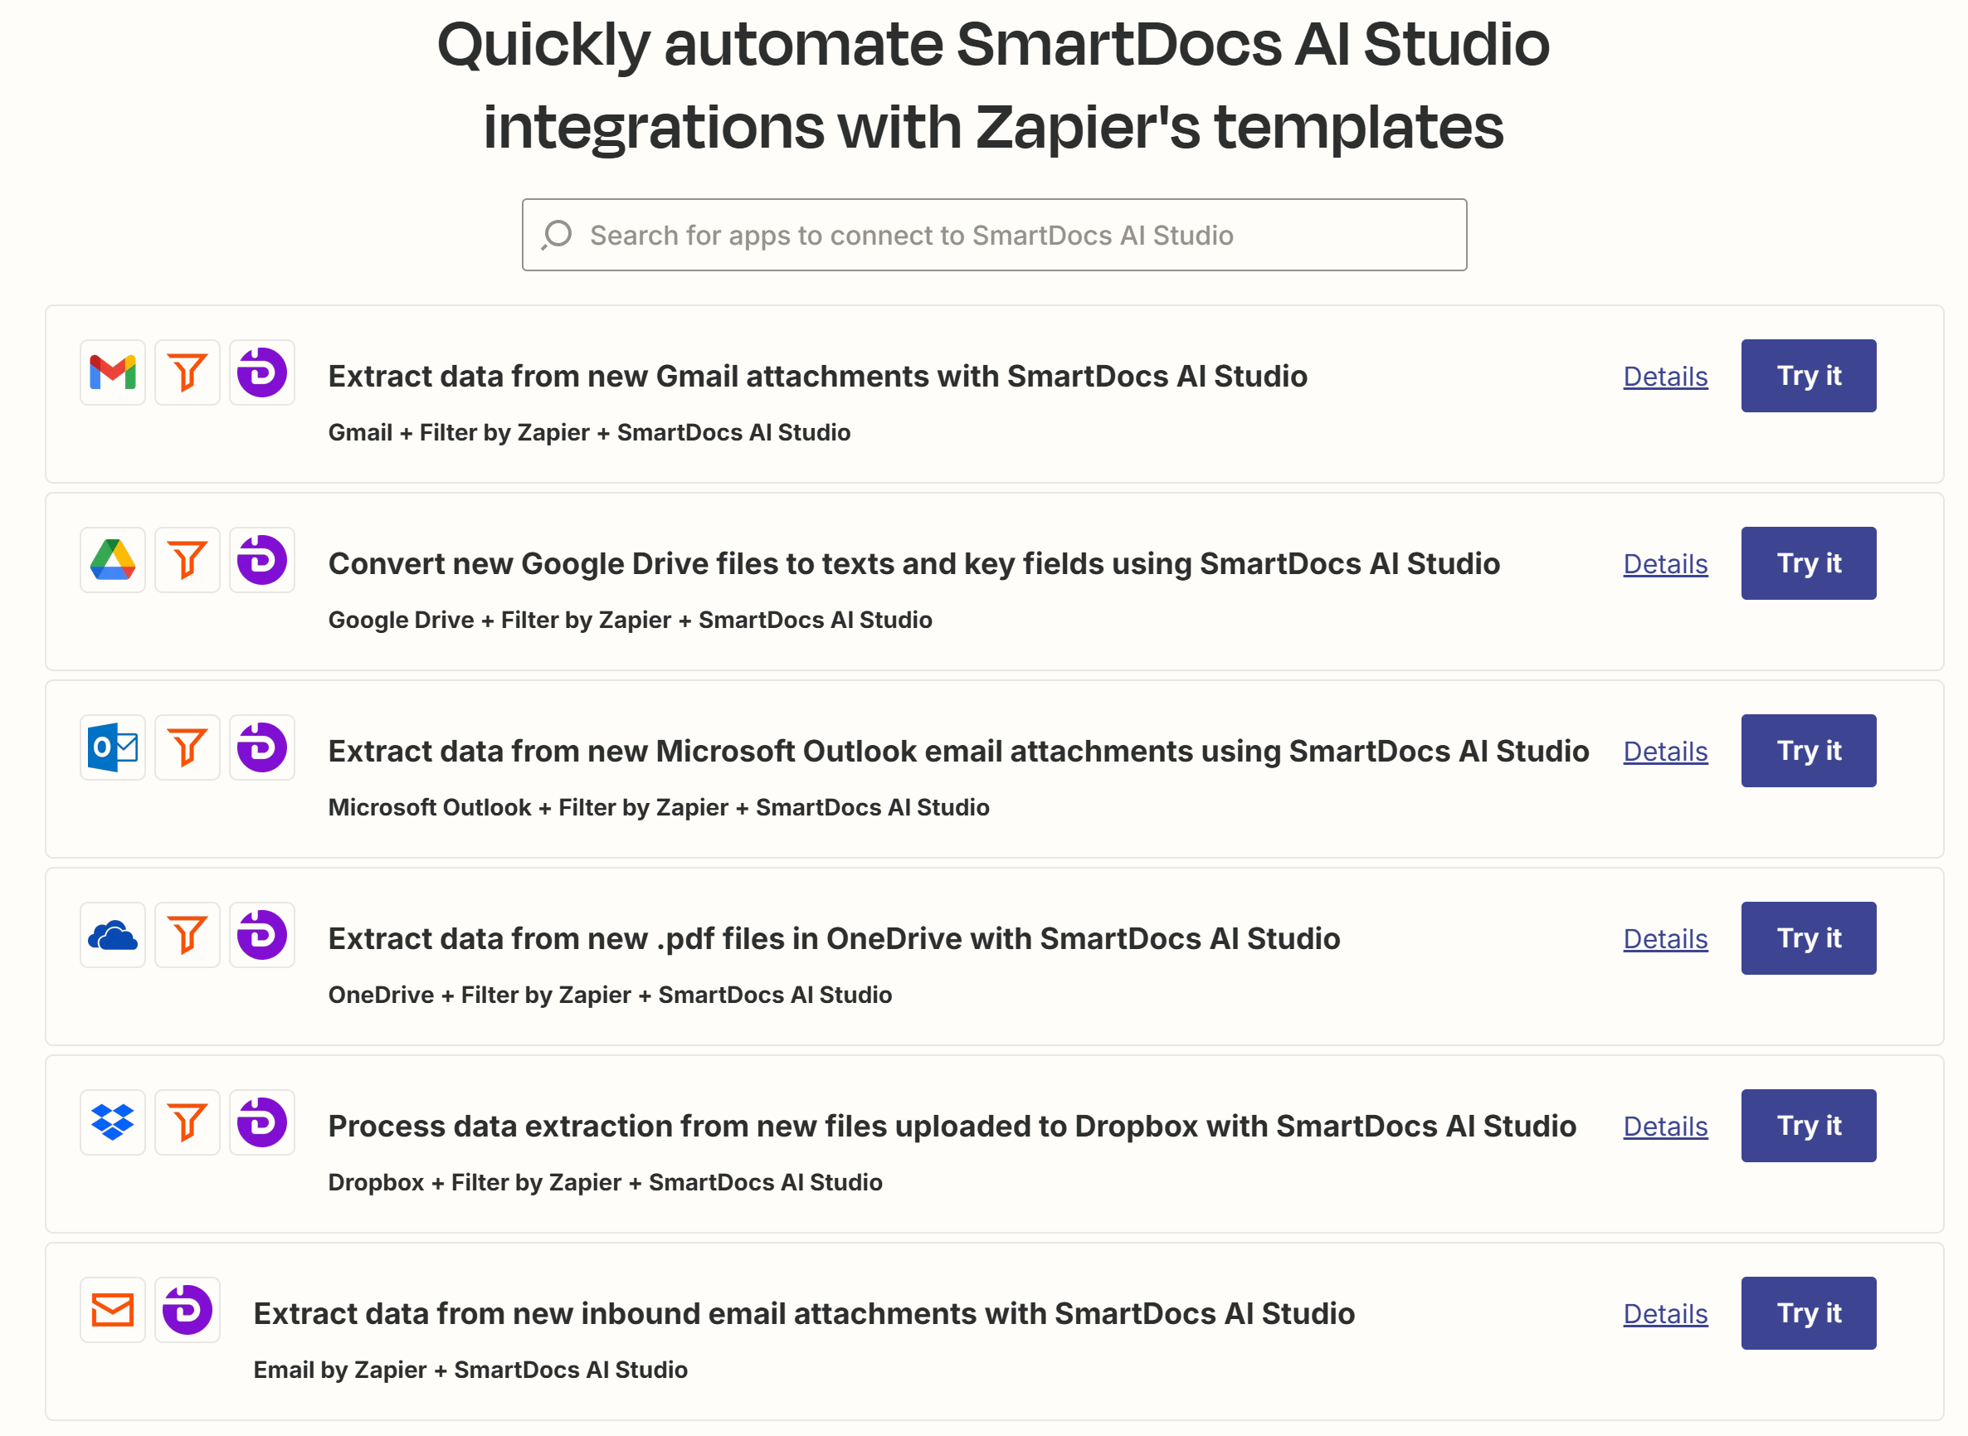
Task: Click the Filter icon in the Outlook row
Action: click(x=188, y=748)
